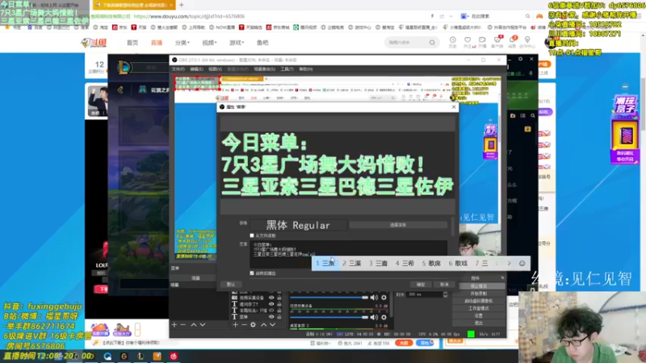The image size is (646, 363).
Task: Click the Douyu logo
Action: point(94,43)
